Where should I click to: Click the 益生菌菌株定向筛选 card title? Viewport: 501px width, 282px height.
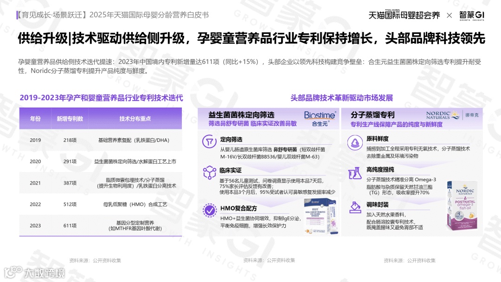tap(241, 115)
